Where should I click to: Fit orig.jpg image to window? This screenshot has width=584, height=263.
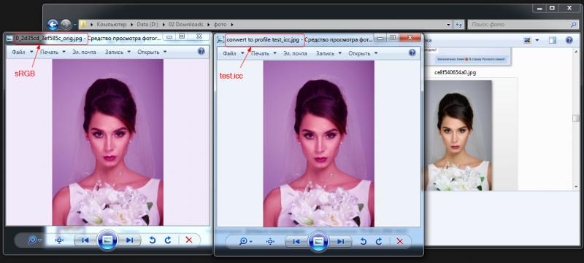click(x=59, y=240)
